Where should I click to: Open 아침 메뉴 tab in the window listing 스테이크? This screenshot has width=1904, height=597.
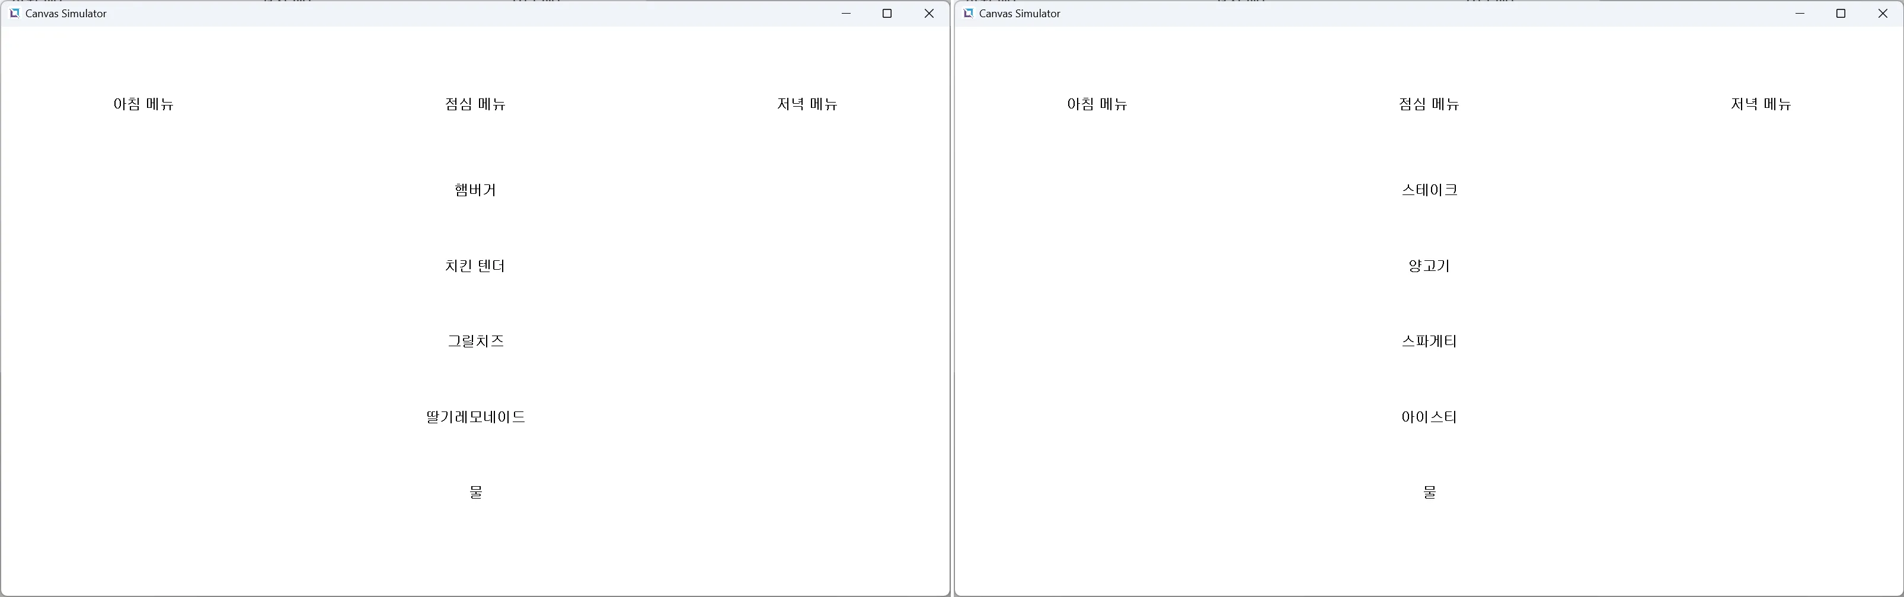point(1097,104)
